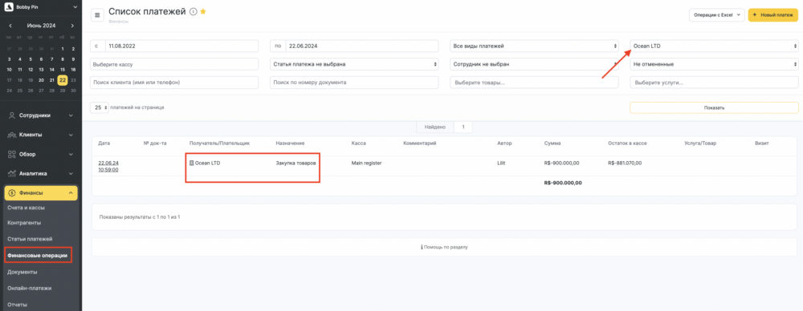Image resolution: width=803 pixels, height=311 pixels.
Task: Click the Аналитика chart icon
Action: [x=12, y=173]
